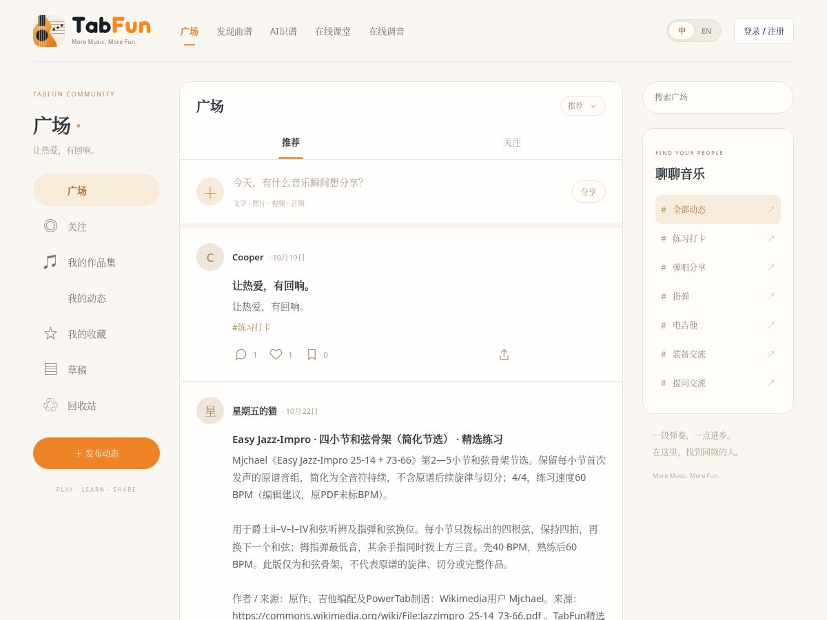Click the 搜索广场 search field
Image resolution: width=827 pixels, height=620 pixels.
pos(718,97)
